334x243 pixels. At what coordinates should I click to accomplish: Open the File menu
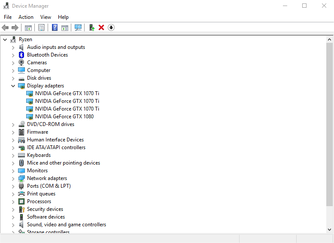pyautogui.click(x=8, y=17)
